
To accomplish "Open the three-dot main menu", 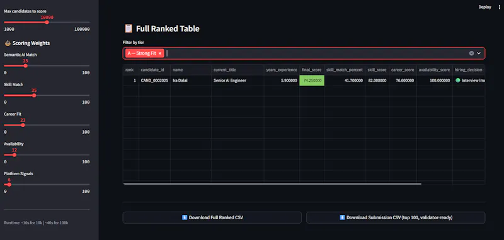I will [499, 7].
